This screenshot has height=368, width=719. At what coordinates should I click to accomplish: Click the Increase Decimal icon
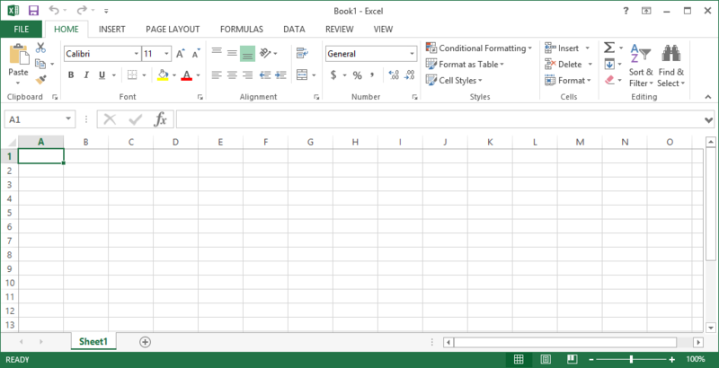click(x=394, y=75)
